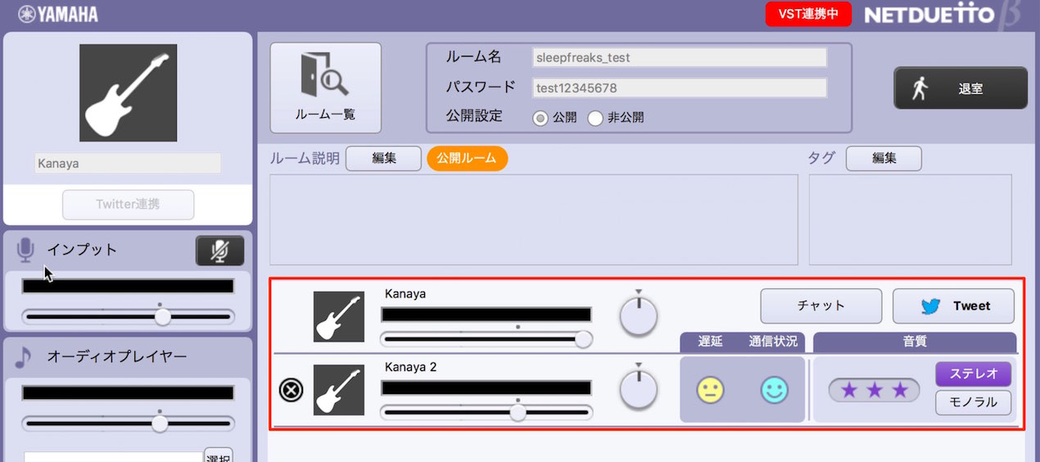1040x462 pixels.
Task: Click the パスワード password field
Action: pyautogui.click(x=679, y=88)
